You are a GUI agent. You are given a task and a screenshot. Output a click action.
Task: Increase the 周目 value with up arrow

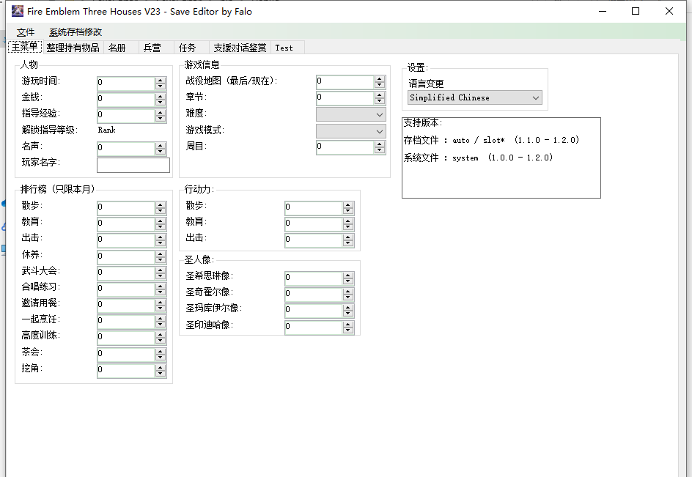point(380,144)
